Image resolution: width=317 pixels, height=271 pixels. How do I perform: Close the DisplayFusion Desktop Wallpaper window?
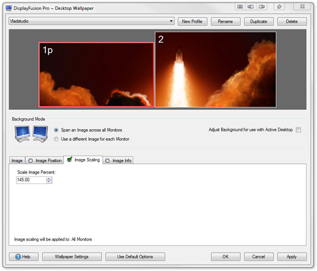[302, 7]
